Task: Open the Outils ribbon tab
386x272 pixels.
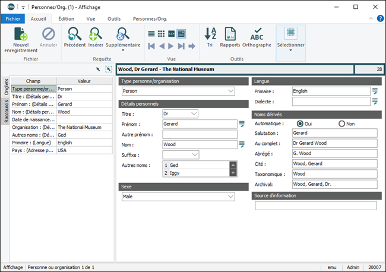Action: click(x=113, y=19)
